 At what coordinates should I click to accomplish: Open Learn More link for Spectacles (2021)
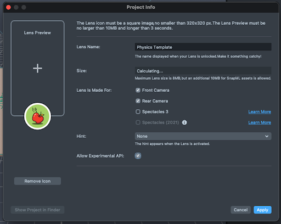260,122
